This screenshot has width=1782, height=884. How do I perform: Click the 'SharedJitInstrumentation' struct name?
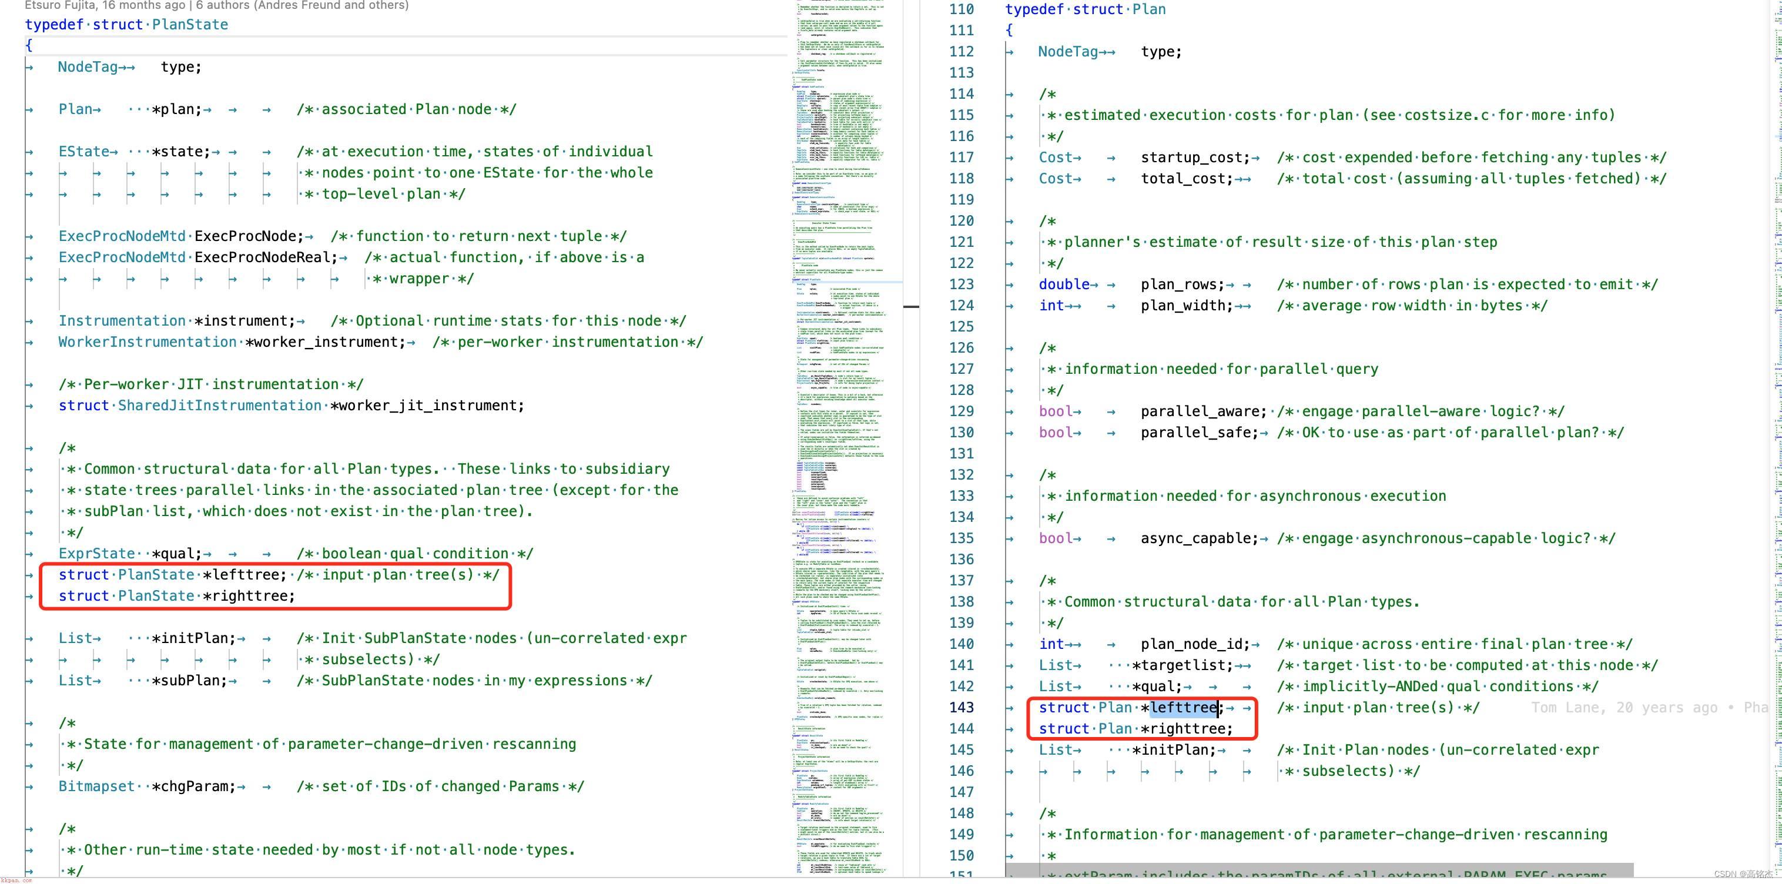[x=220, y=406]
